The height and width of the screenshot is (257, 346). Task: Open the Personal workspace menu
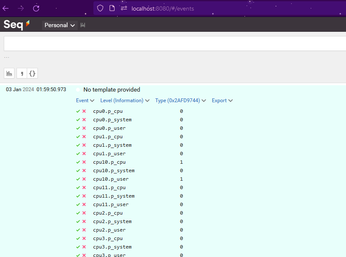[x=59, y=25]
